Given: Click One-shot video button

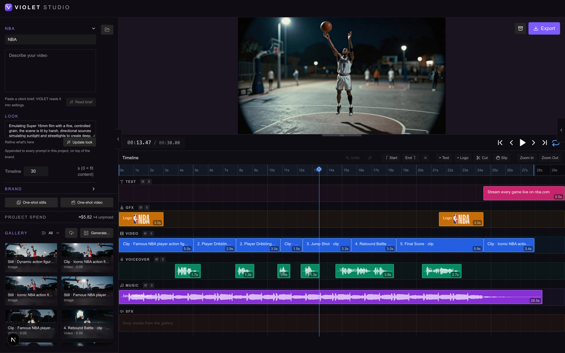Looking at the screenshot, I should (x=87, y=203).
